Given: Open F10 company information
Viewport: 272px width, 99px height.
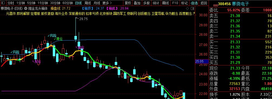Looking at the screenshot, I should point(175,3).
